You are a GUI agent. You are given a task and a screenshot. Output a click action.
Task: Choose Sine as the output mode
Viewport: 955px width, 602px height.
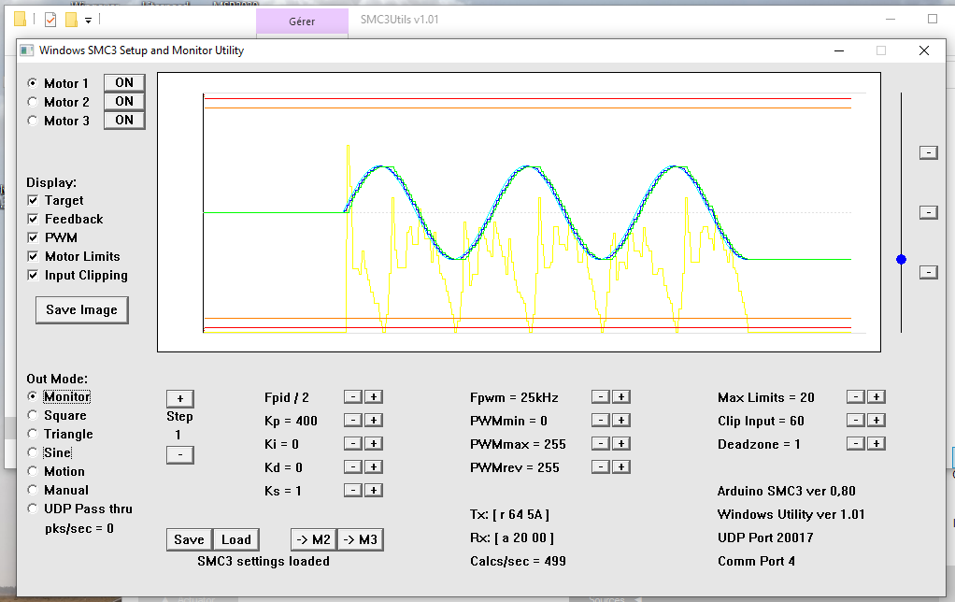pos(33,452)
